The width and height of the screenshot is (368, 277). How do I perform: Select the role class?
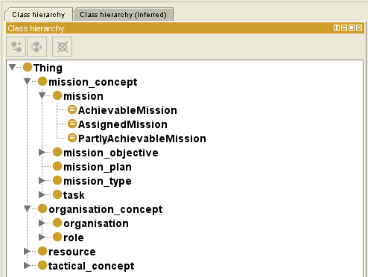74,238
